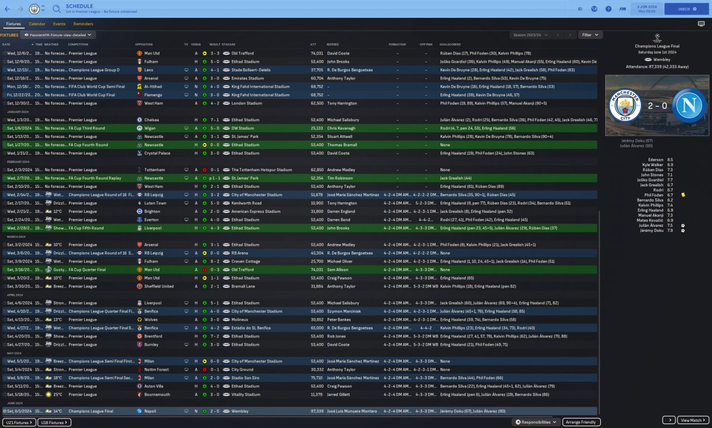Tick the selection circle on the Chelsea fixture row

click(x=4, y=120)
